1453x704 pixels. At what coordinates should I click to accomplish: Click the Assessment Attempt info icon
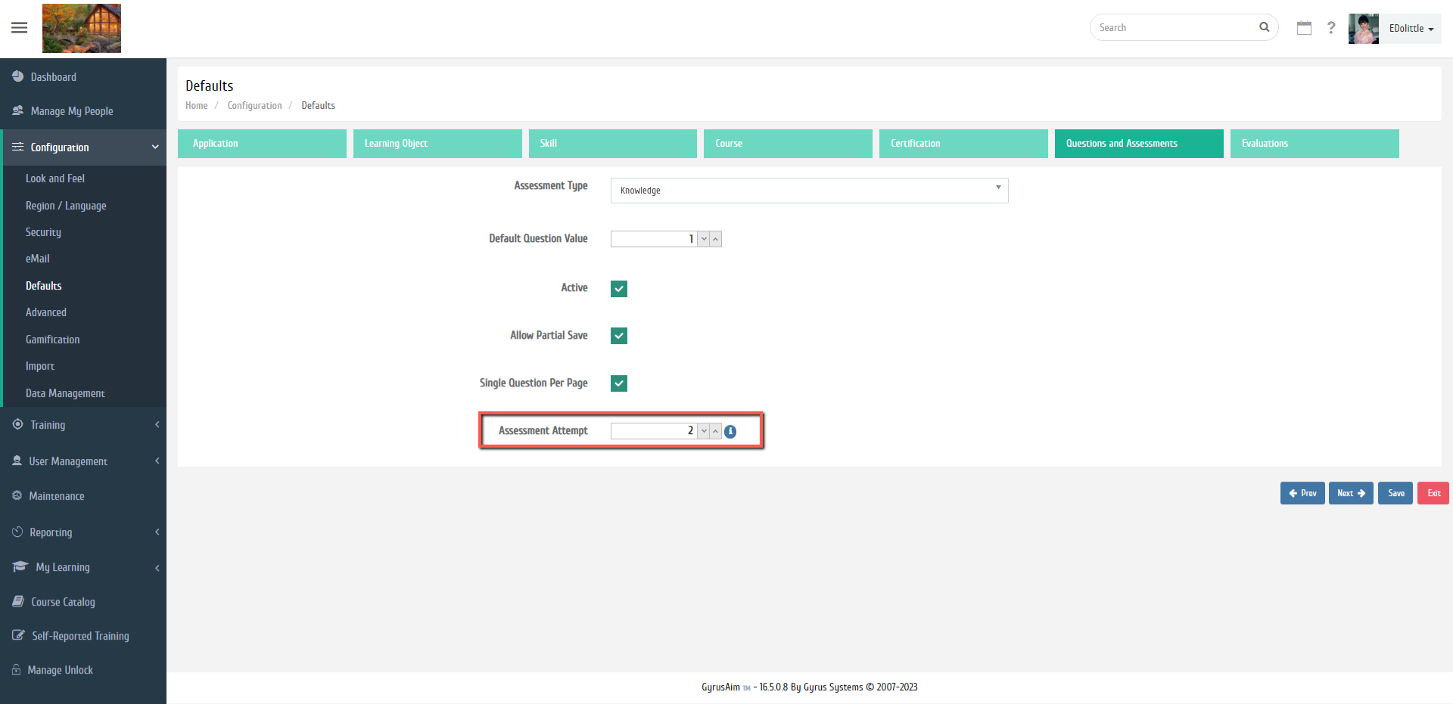pyautogui.click(x=730, y=432)
